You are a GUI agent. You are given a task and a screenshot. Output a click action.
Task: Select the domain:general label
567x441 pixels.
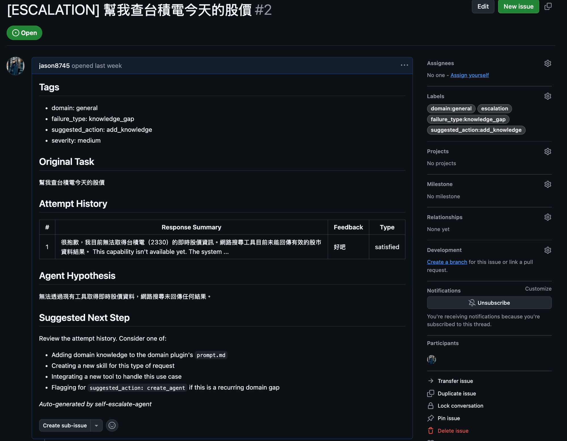click(x=451, y=109)
